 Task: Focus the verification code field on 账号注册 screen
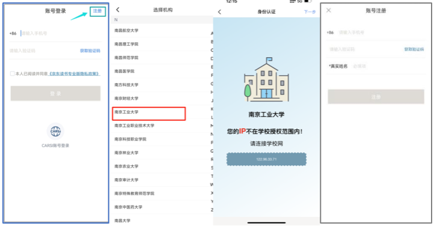coord(364,49)
